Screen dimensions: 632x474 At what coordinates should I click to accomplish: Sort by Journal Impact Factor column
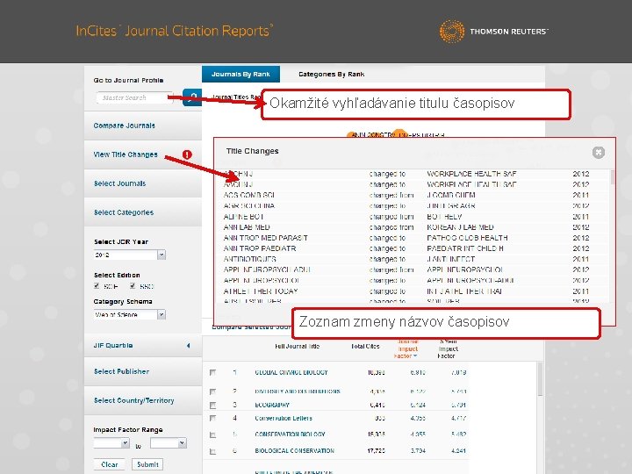pyautogui.click(x=407, y=348)
